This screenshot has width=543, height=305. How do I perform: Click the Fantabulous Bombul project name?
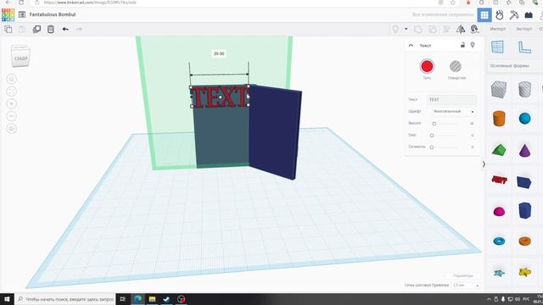[x=53, y=14]
